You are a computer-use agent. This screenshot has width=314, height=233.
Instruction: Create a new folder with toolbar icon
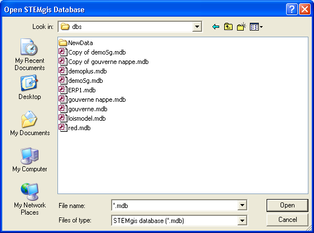pyautogui.click(x=241, y=27)
